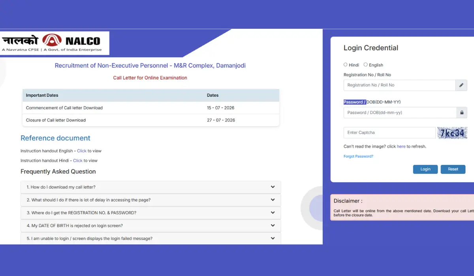The width and height of the screenshot is (474, 276).
Task: Click the Recruitment of Non-Executive Personnel title
Action: pyautogui.click(x=150, y=65)
